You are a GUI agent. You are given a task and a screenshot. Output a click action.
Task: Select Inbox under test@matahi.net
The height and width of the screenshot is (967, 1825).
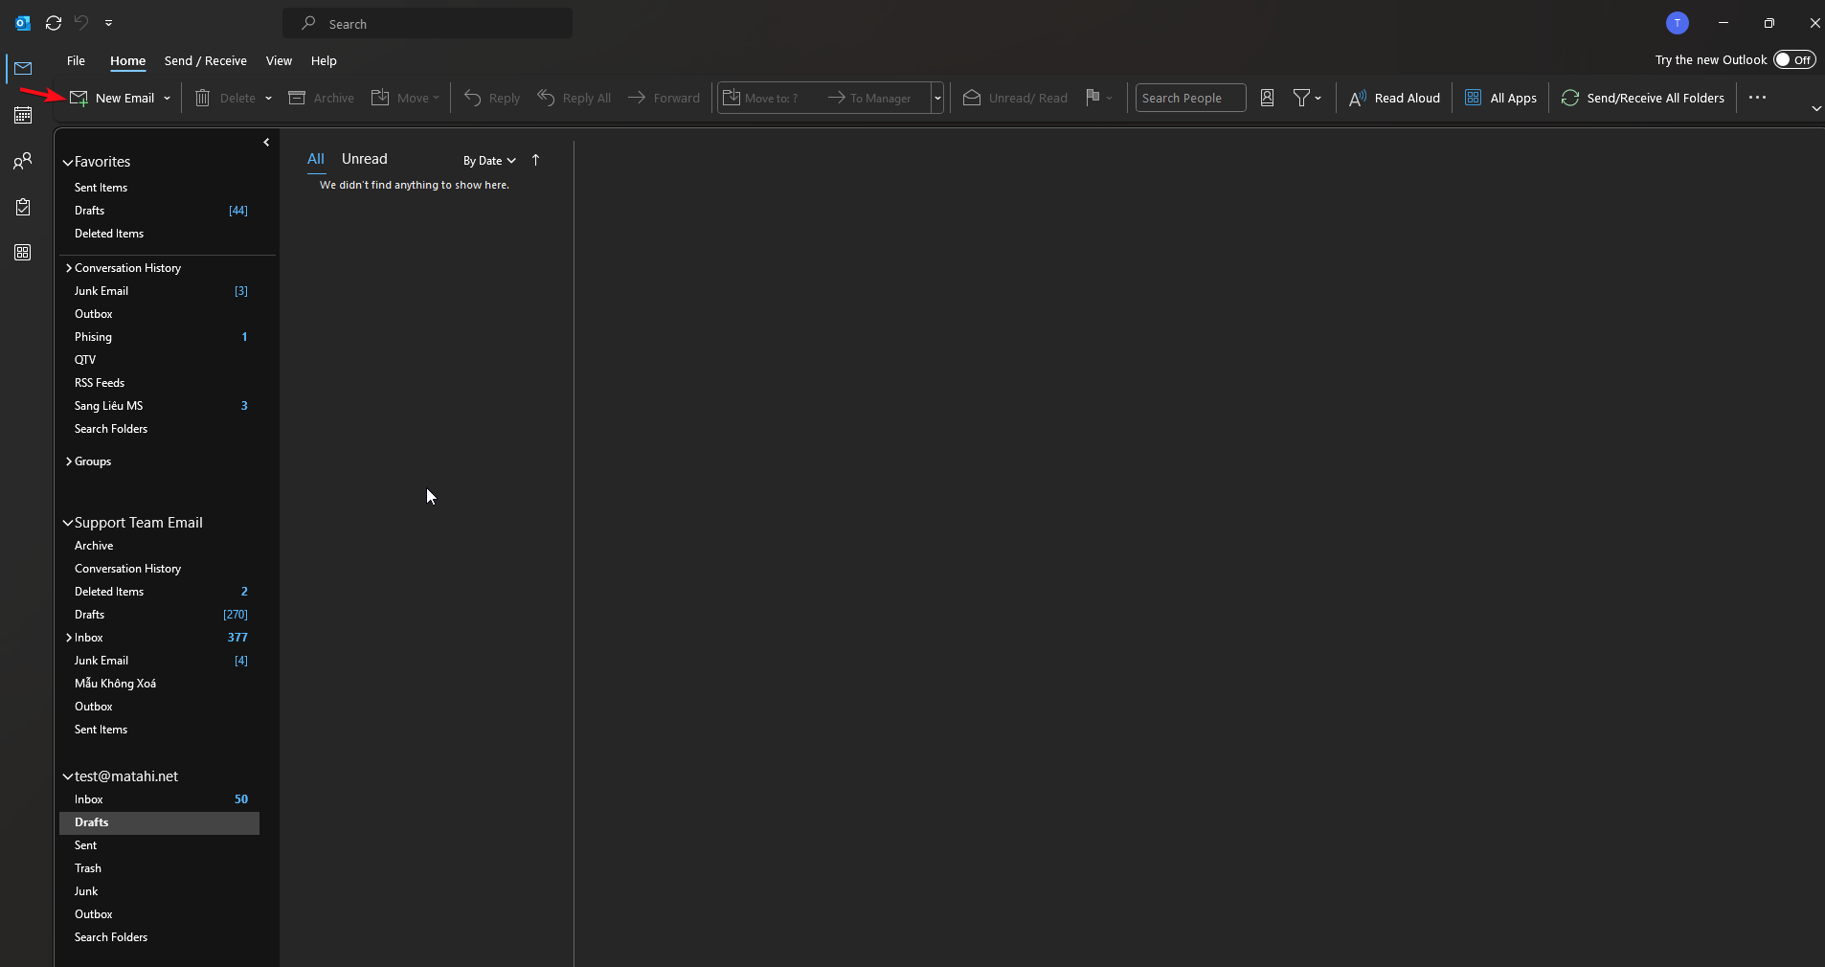(x=89, y=799)
